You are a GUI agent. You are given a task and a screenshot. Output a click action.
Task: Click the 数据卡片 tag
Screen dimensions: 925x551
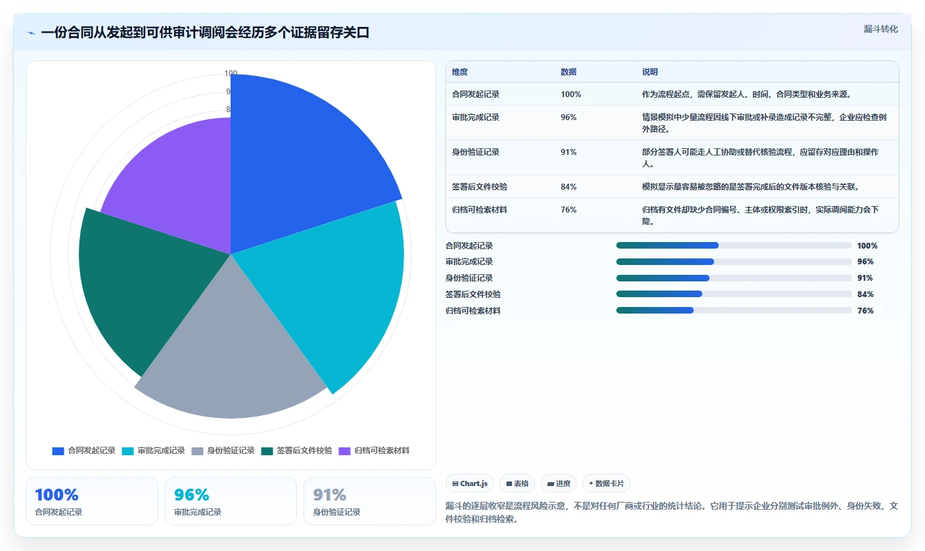606,483
